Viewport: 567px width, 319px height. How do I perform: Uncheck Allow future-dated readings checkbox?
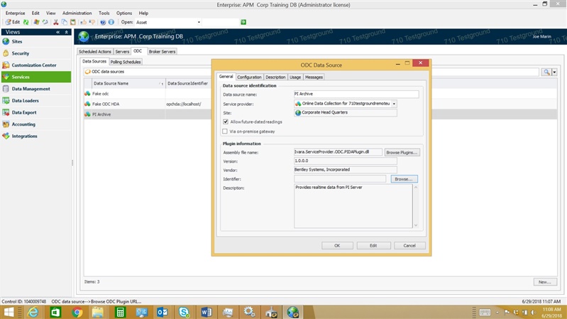[226, 121]
